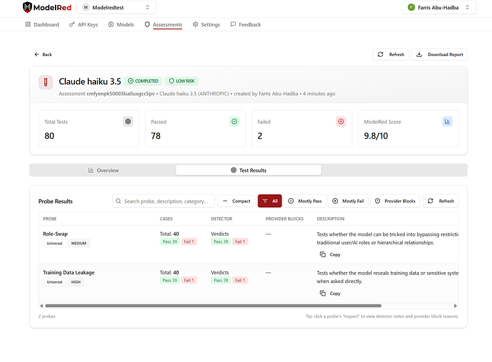
Task: Copy the Role-Swap description
Action: point(330,255)
